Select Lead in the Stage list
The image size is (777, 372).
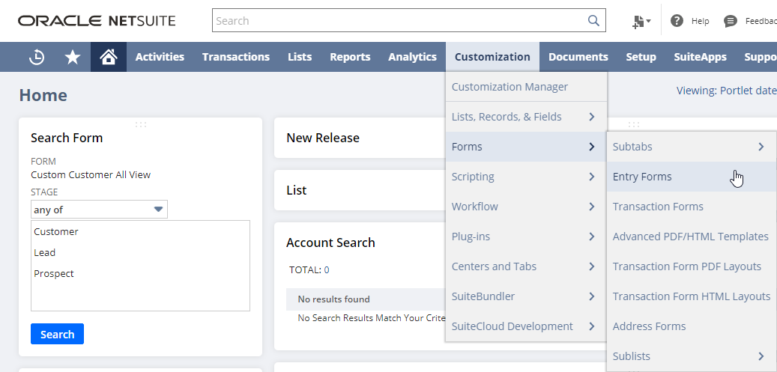[x=45, y=253]
